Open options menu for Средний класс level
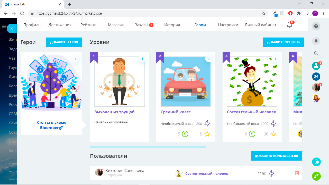The image size is (329, 185). (209, 59)
